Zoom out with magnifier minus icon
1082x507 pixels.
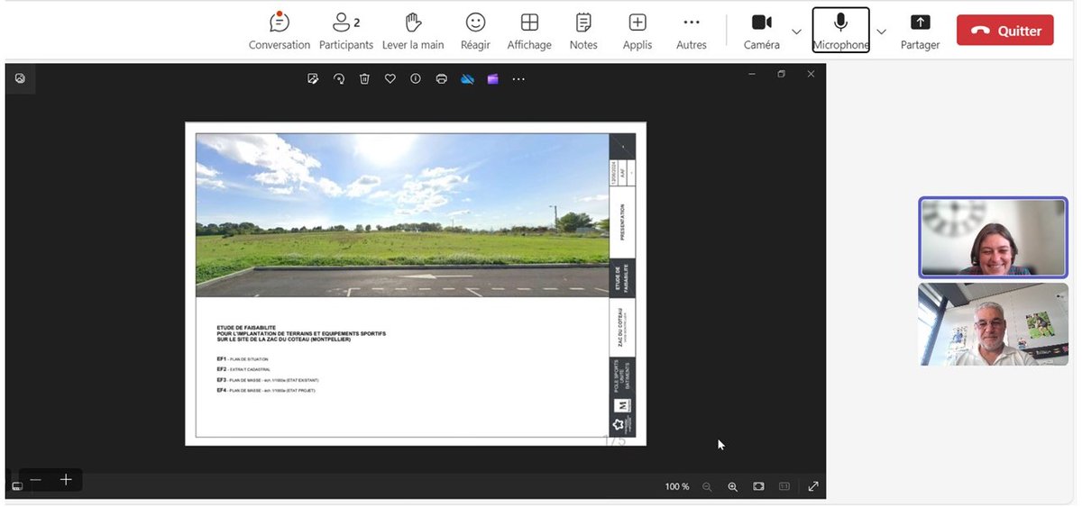pos(707,486)
